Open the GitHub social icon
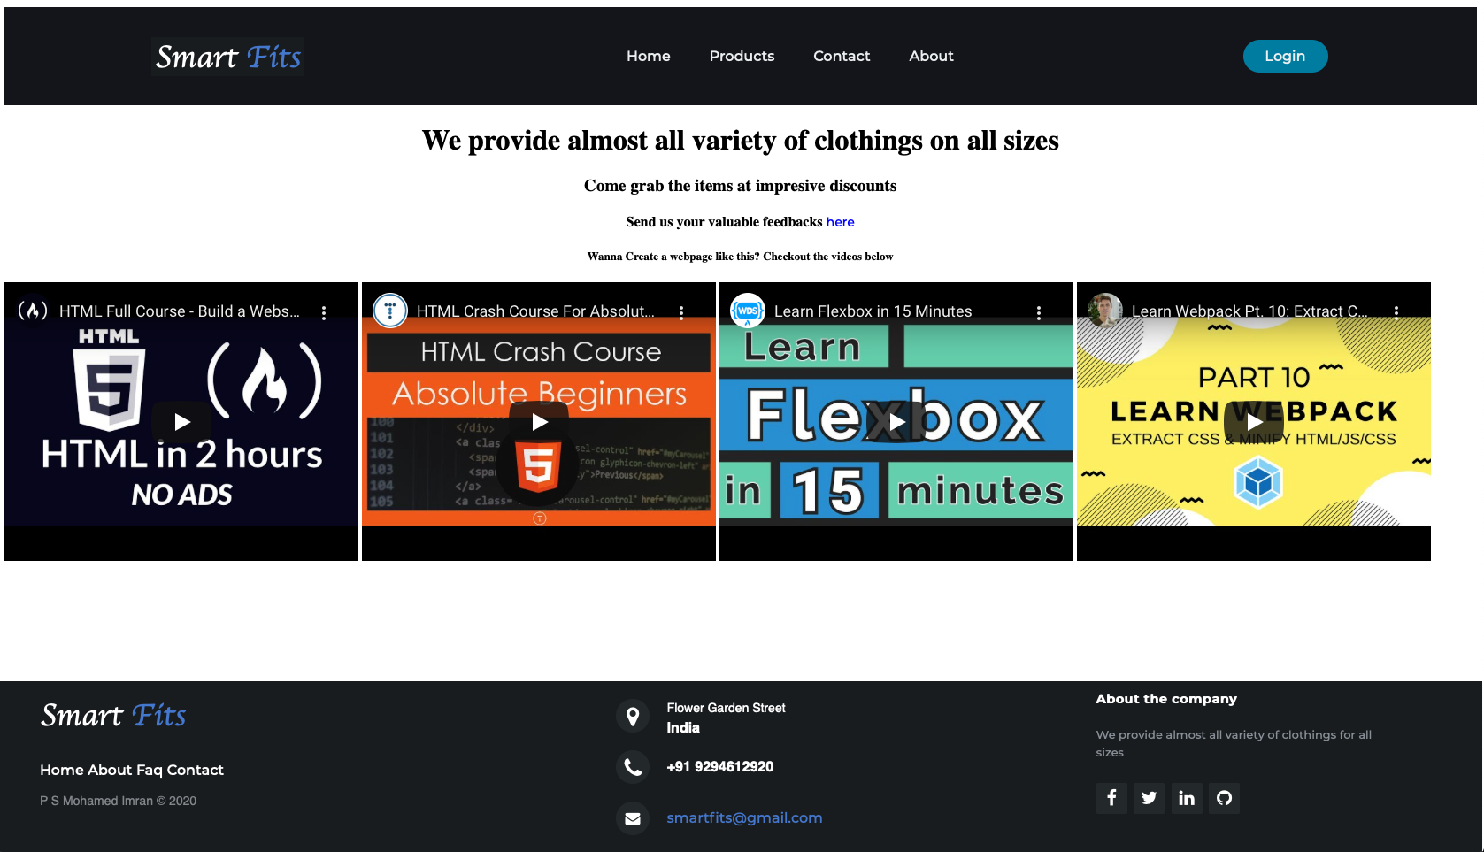 point(1224,798)
